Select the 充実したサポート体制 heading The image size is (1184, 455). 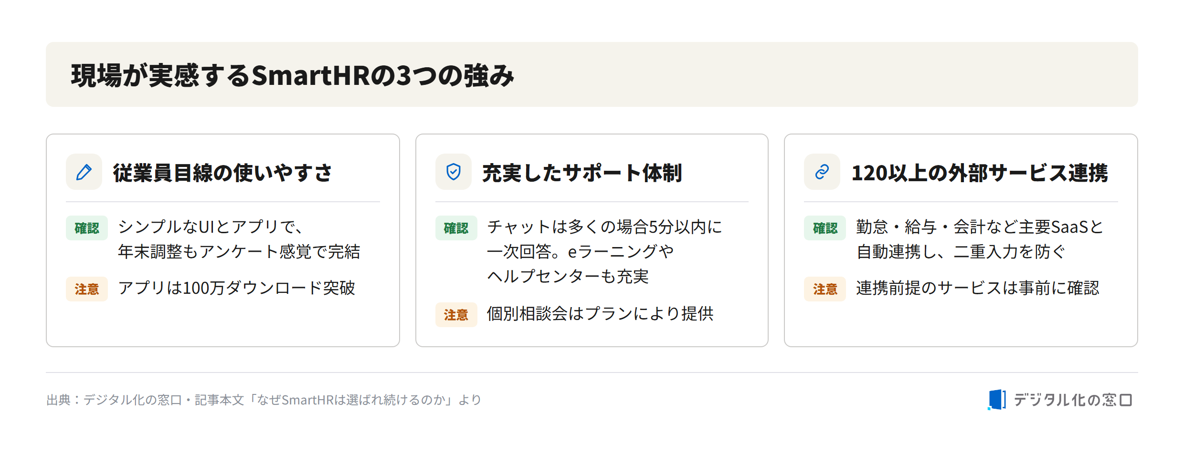pyautogui.click(x=582, y=173)
